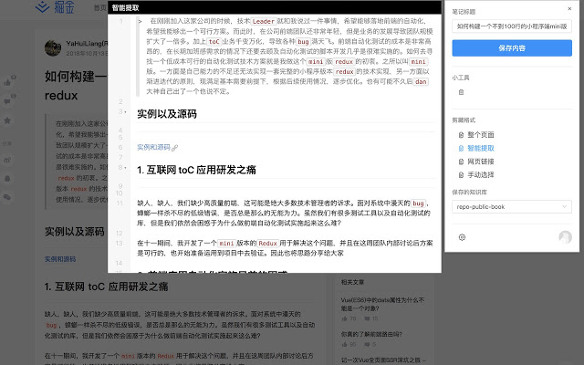584x365 pixels.
Task: Select 智能提取 clipping format
Action: click(x=482, y=147)
